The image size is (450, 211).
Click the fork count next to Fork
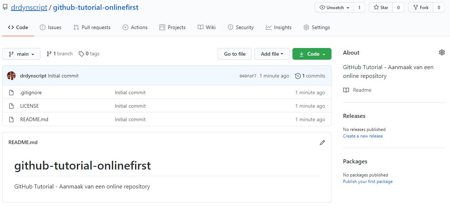tap(439, 7)
